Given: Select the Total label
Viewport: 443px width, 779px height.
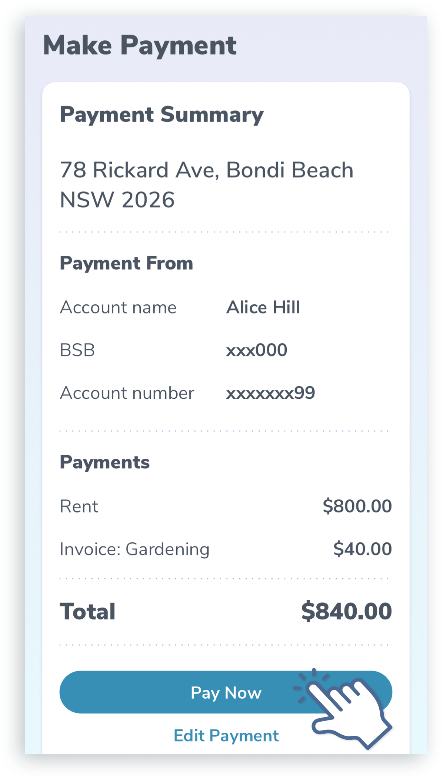Looking at the screenshot, I should pyautogui.click(x=87, y=611).
